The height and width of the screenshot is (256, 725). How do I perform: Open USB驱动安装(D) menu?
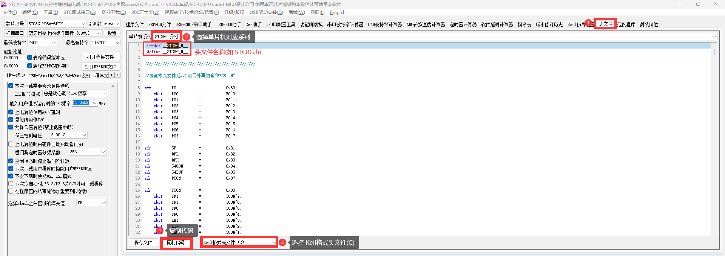[x=266, y=12]
